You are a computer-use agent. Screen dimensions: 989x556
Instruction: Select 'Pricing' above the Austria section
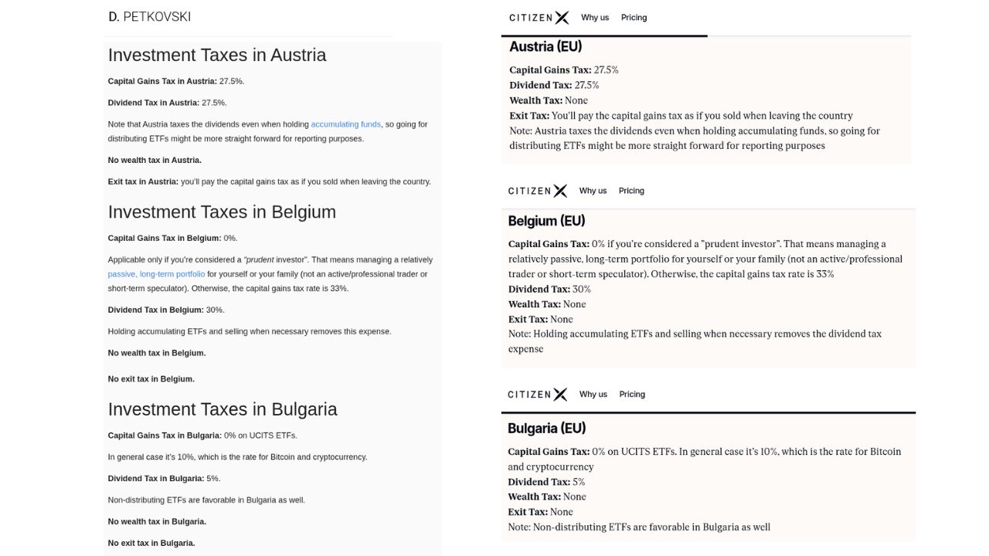pyautogui.click(x=634, y=18)
